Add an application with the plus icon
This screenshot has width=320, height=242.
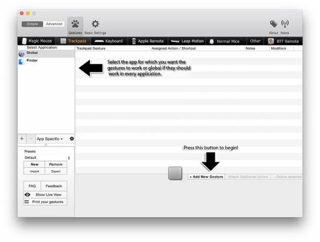pyautogui.click(x=22, y=139)
